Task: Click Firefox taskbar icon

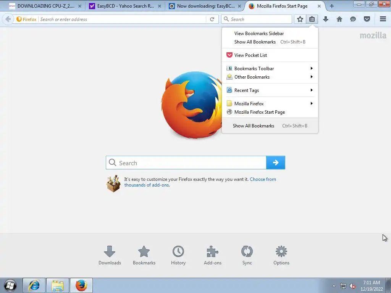Action: point(81,285)
